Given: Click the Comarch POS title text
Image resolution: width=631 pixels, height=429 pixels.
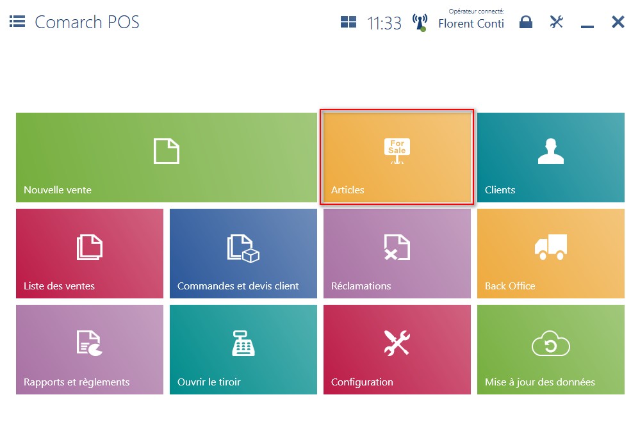Looking at the screenshot, I should pos(87,22).
